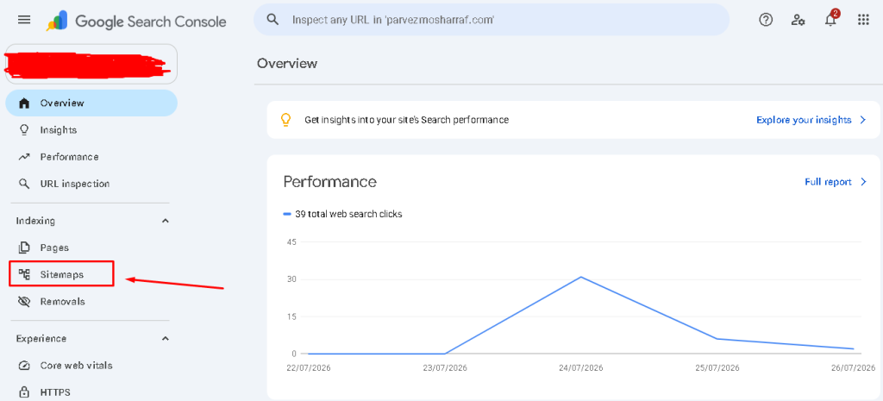Image resolution: width=883 pixels, height=401 pixels.
Task: Open the property selector box
Action: [91, 64]
